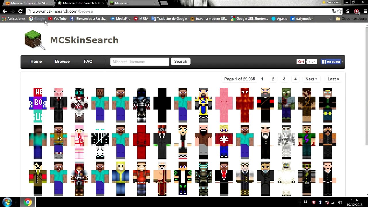Click the ES language indicator
The height and width of the screenshot is (207, 368).
point(305,202)
